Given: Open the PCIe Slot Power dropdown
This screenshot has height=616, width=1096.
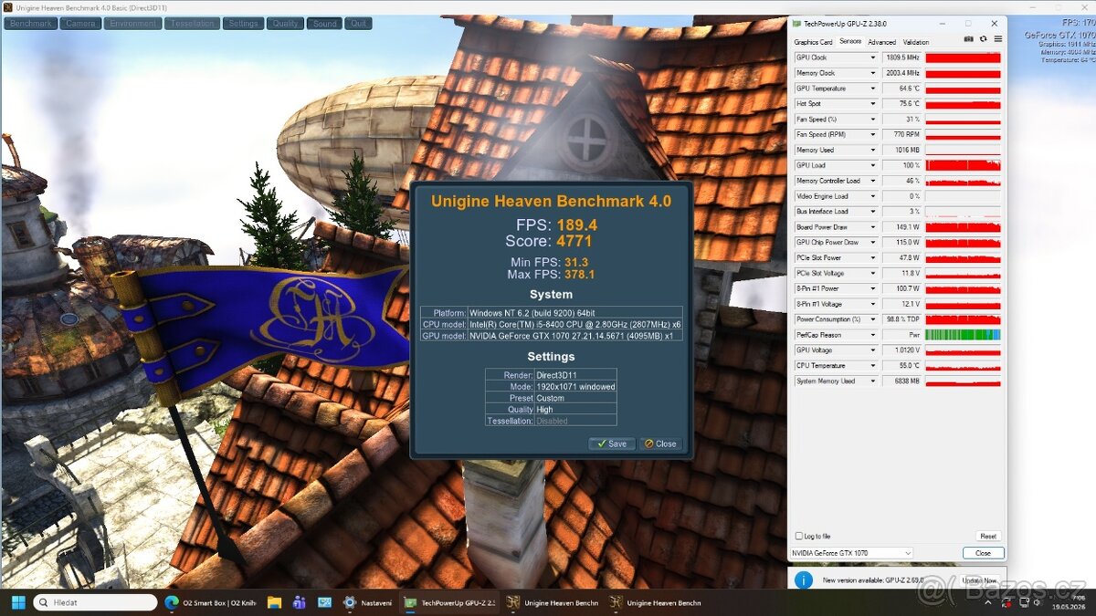Looking at the screenshot, I should pos(872,258).
